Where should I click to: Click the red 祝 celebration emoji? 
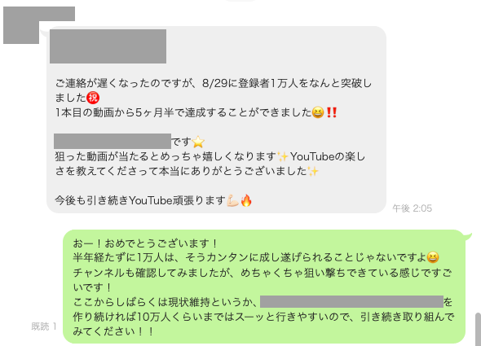coord(93,98)
